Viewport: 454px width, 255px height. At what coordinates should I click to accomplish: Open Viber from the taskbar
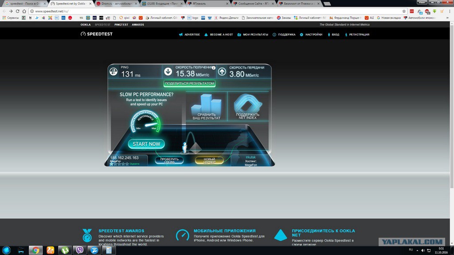pos(80,251)
